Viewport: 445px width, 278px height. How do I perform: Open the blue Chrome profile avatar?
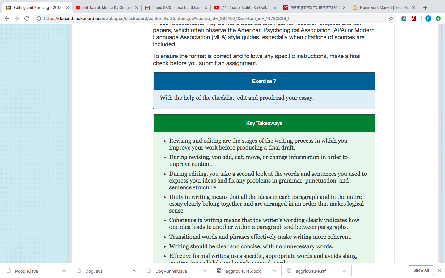click(x=428, y=19)
